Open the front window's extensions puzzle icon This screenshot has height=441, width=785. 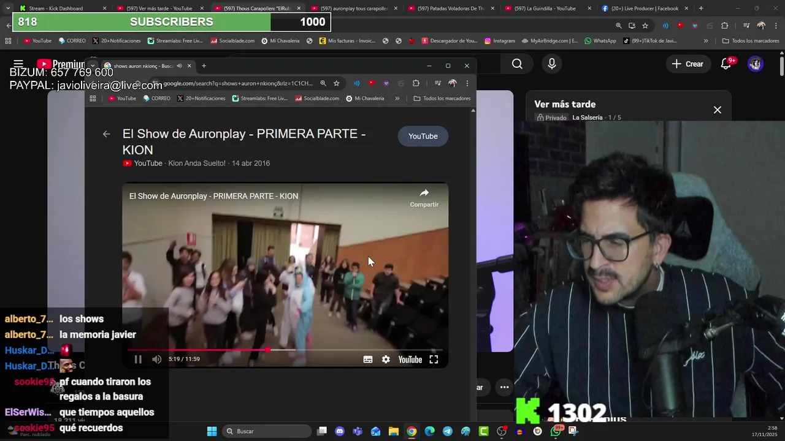pyautogui.click(x=416, y=83)
